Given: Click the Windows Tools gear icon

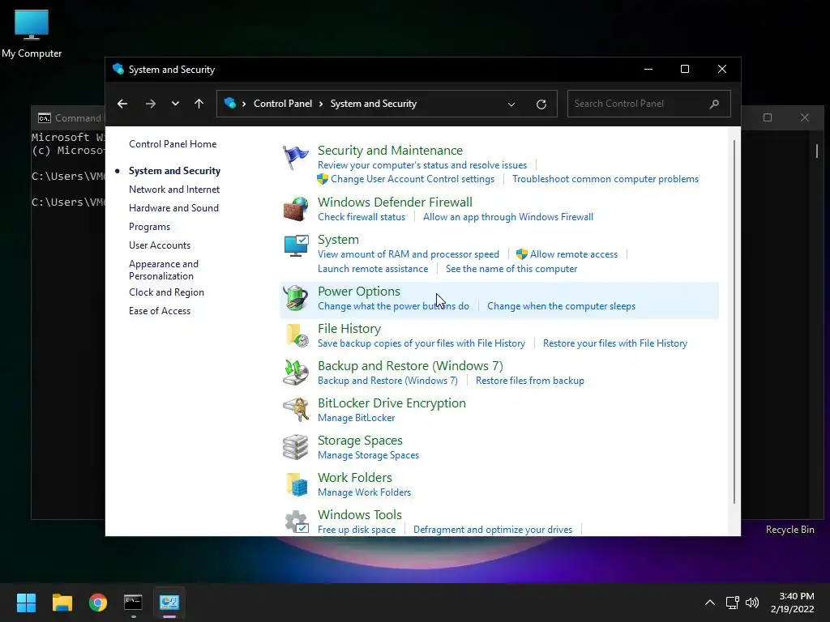Looking at the screenshot, I should tap(295, 522).
